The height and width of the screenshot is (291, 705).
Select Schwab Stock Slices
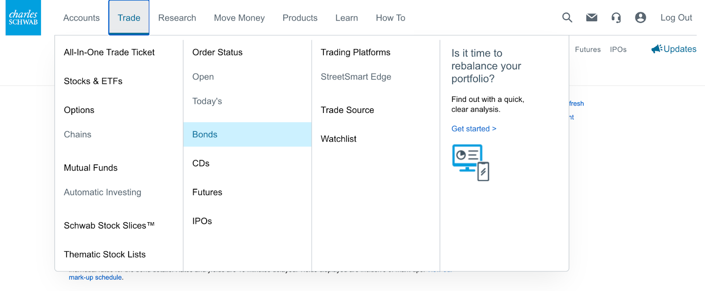(x=109, y=226)
